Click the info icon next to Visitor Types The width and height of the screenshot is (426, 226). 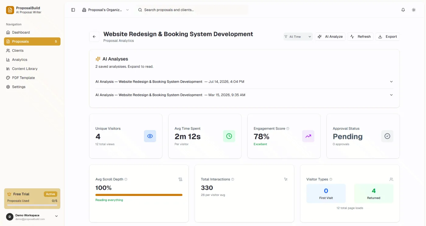[331, 179]
